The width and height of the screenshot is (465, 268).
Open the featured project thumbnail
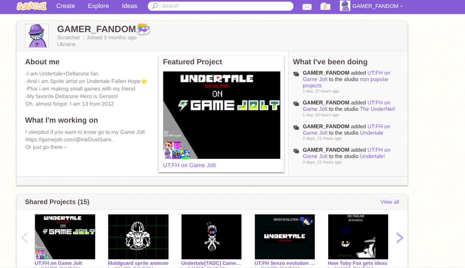coord(222,115)
